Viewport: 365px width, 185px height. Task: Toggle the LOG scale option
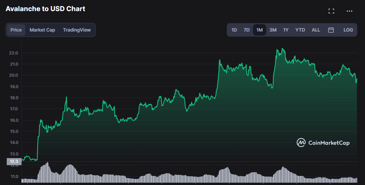pos(348,30)
